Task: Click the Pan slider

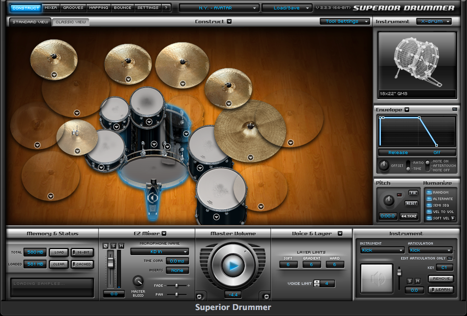Action: point(177,295)
